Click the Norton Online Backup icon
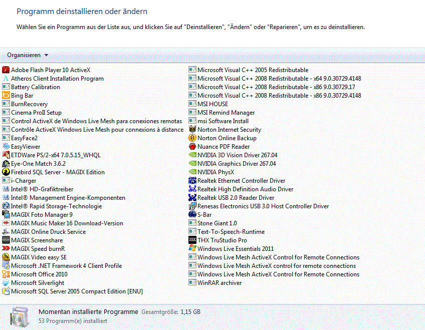 (192, 138)
